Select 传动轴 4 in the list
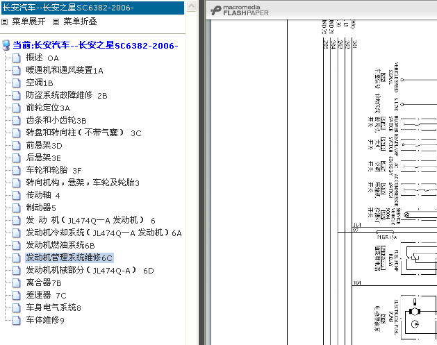 tap(43, 195)
